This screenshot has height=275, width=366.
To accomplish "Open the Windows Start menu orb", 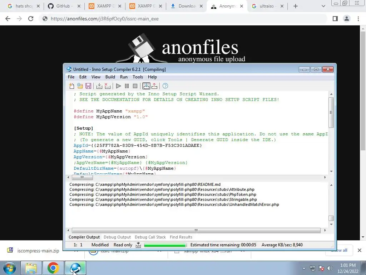I will [9, 268].
